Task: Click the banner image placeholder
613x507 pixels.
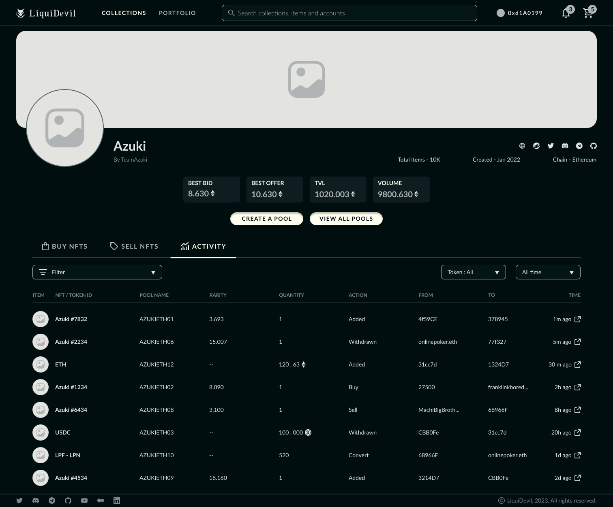Action: click(x=306, y=79)
